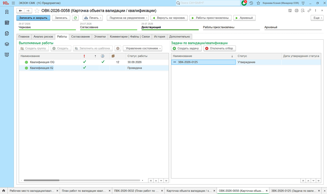Open service settings lines icon near user name
327x194 pixels.
(x=303, y=3)
